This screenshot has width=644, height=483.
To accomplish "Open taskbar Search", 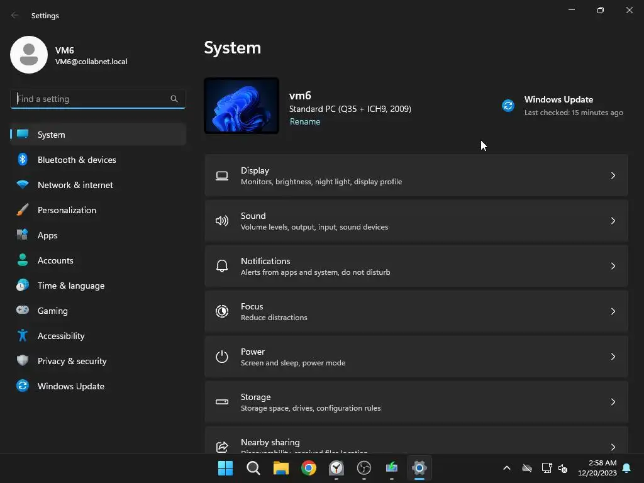I will click(x=253, y=468).
